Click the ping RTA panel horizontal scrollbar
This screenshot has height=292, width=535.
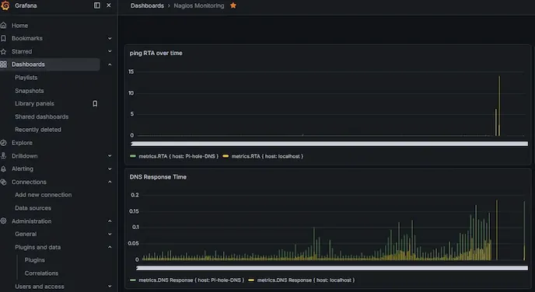(x=329, y=144)
